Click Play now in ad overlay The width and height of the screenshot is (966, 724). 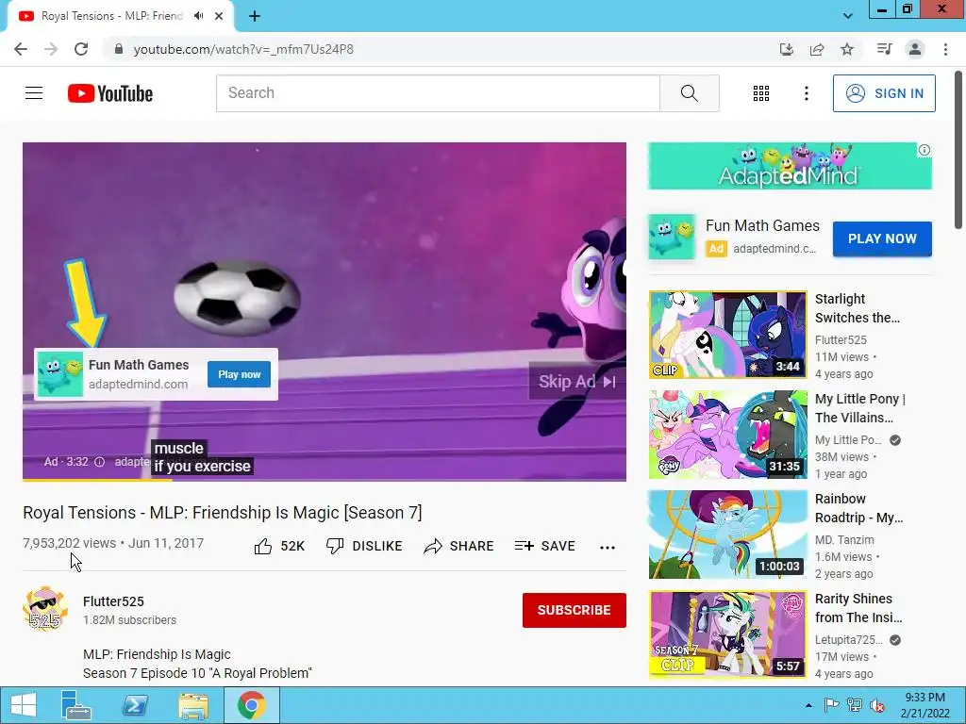pos(239,374)
